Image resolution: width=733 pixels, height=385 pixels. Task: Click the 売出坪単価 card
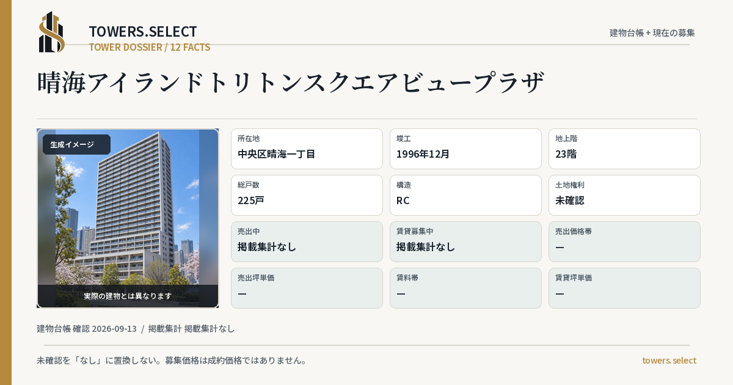[x=307, y=288]
